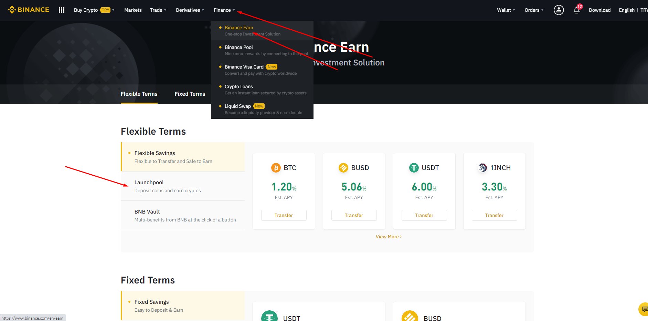Click the USDT coin icon in Fixed Terms
648x321 pixels.
[269, 316]
